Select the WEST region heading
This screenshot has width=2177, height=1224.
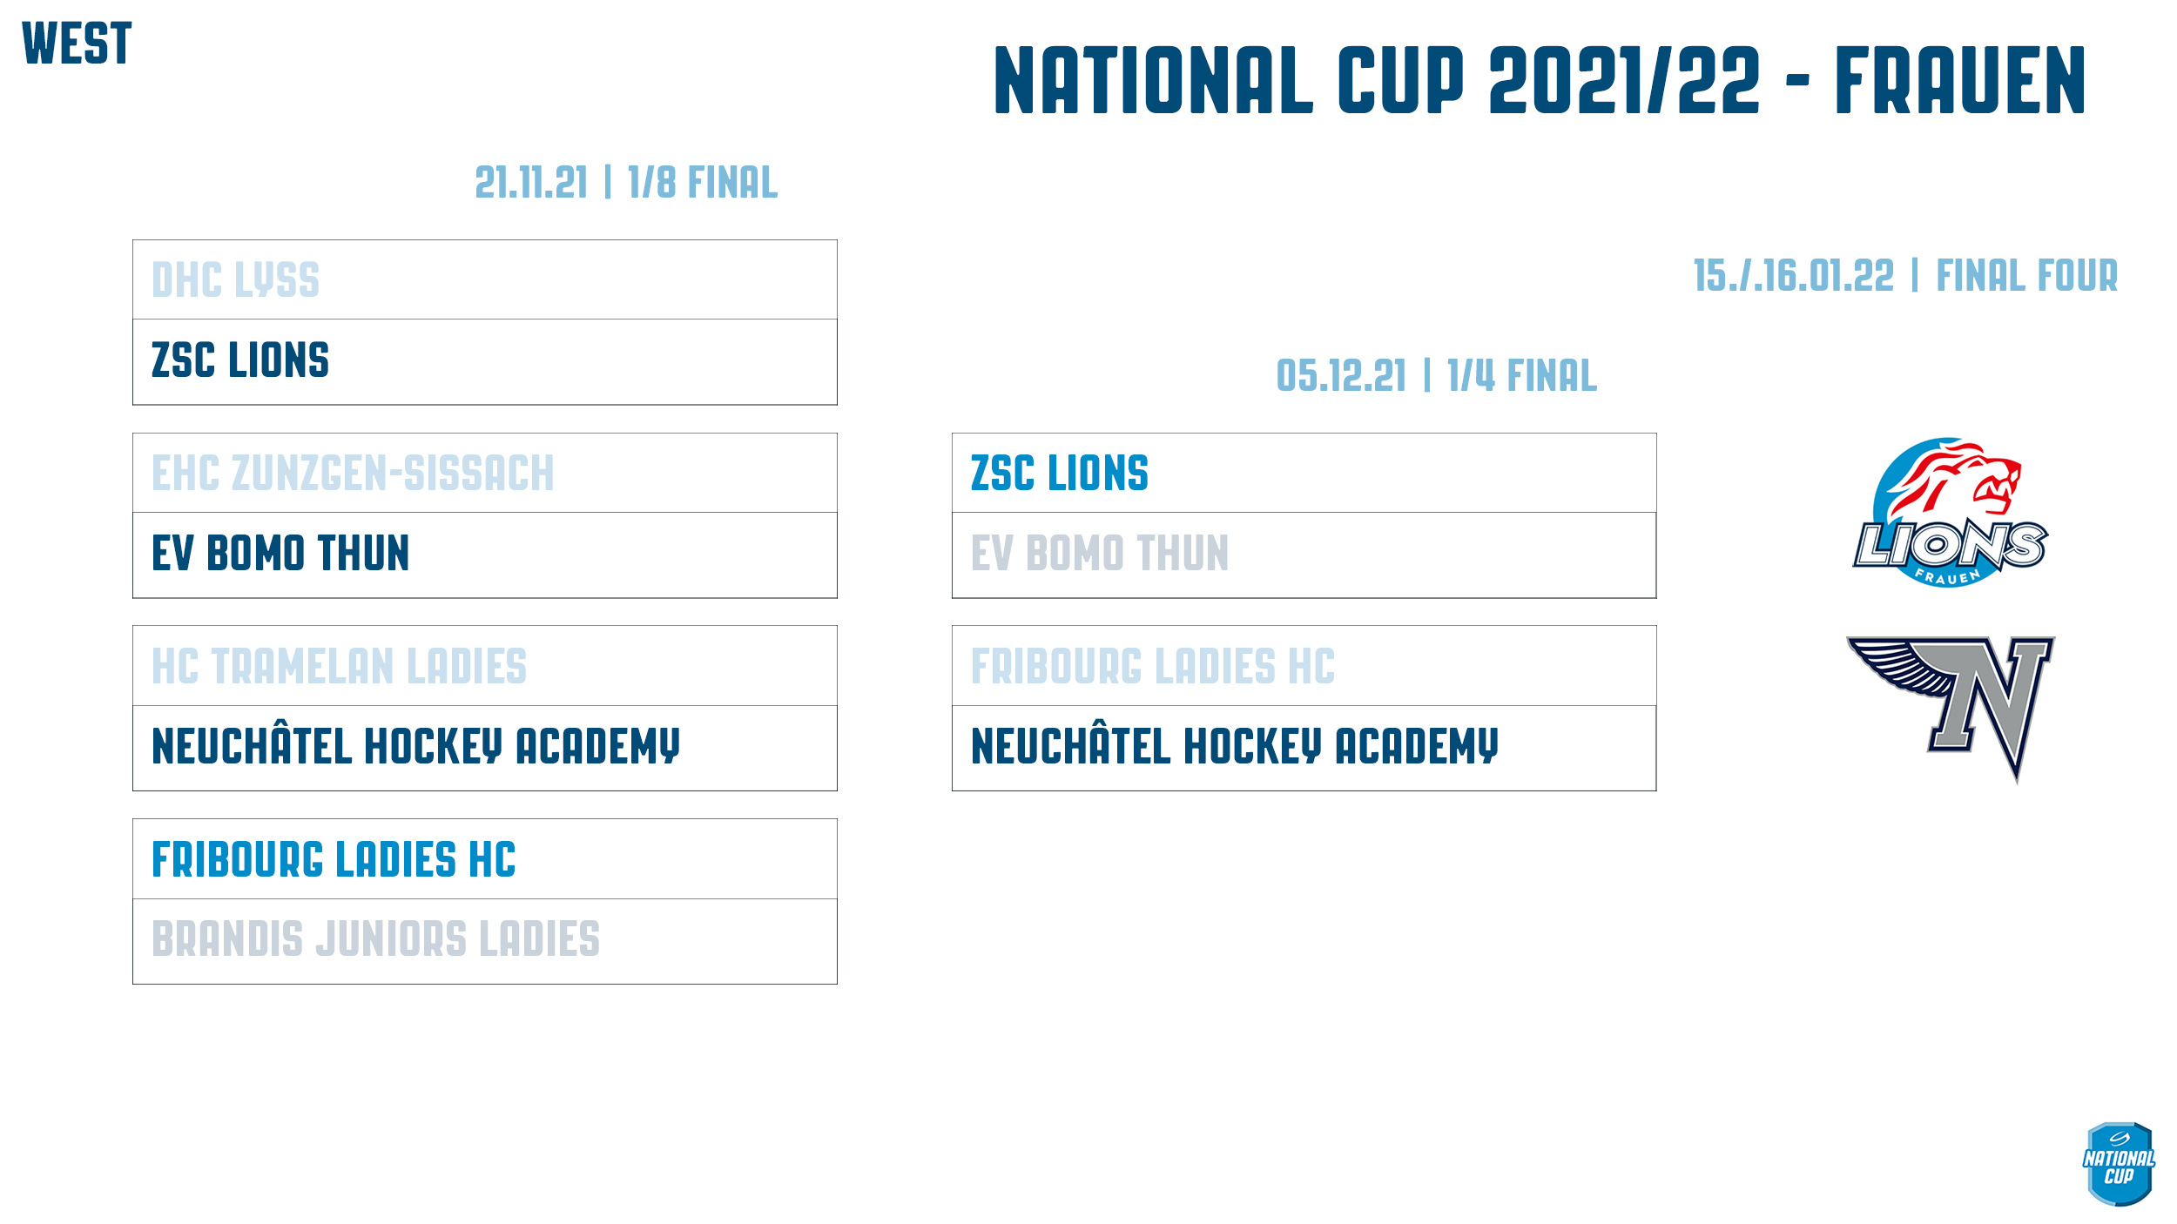77,44
